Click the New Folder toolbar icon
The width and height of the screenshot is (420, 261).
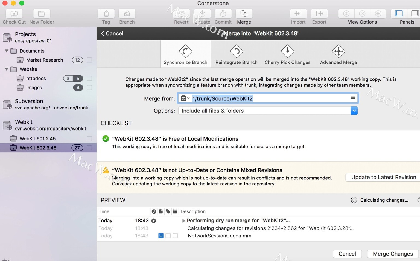[42, 13]
